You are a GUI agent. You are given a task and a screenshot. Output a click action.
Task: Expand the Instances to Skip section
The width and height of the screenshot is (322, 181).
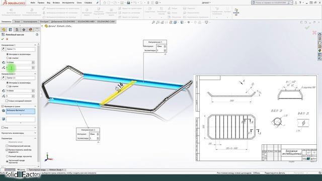tap(35, 133)
